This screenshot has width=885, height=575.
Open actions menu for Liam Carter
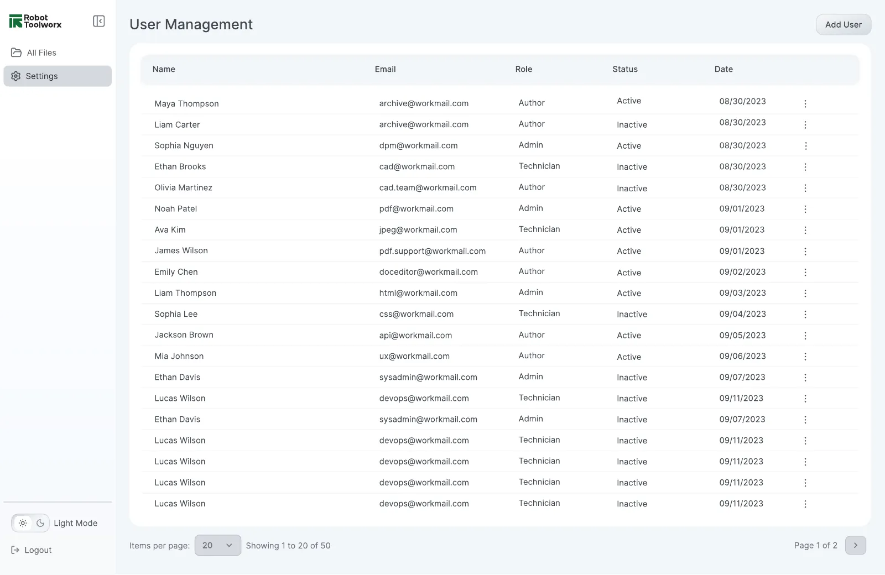[x=805, y=125]
